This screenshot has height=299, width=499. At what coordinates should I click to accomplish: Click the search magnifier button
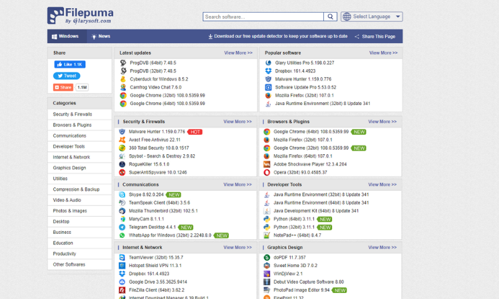330,17
